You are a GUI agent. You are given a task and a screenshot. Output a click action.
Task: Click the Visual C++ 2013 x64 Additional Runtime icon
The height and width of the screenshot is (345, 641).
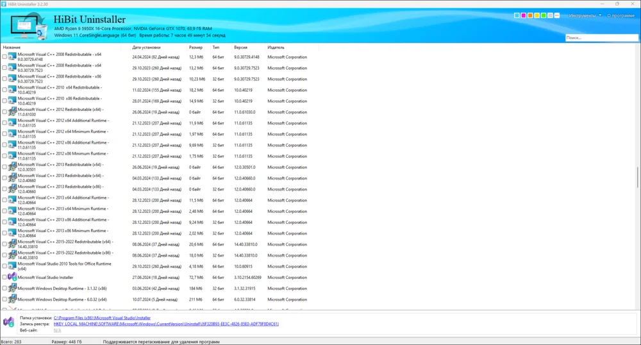coord(12,200)
